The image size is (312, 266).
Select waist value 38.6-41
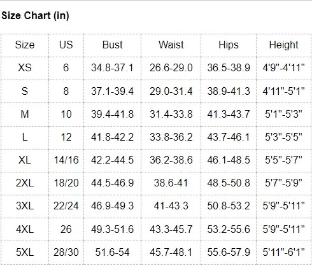171,183
